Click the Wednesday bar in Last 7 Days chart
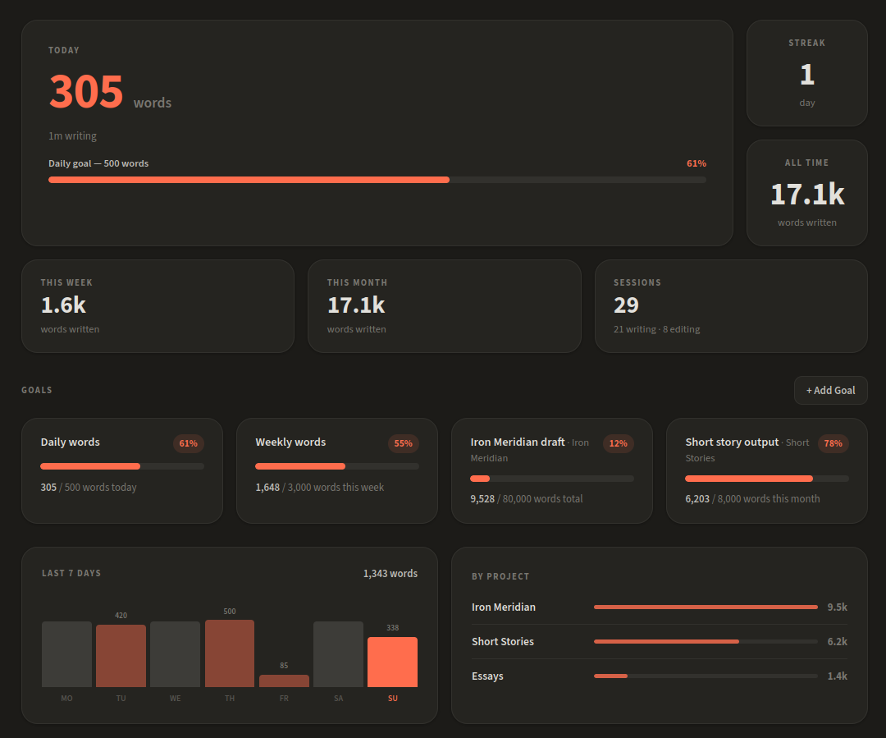The width and height of the screenshot is (886, 738). pos(176,654)
